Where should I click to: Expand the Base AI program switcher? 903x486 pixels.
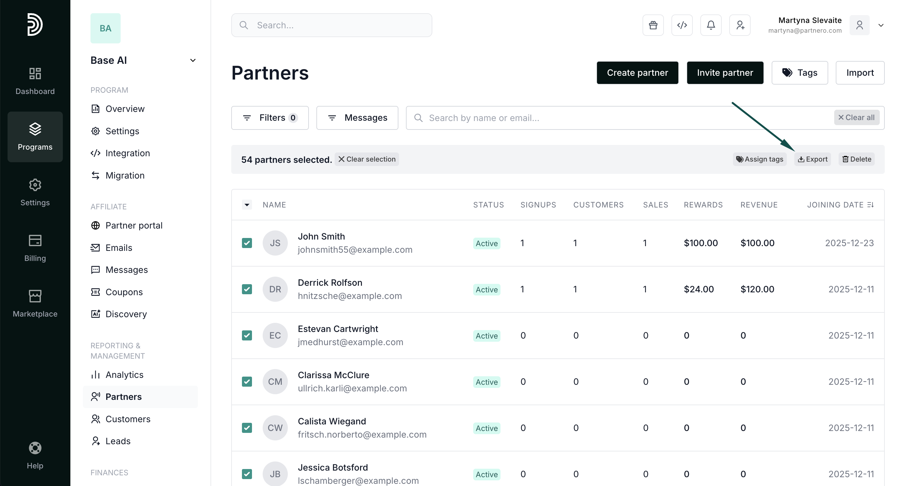click(193, 60)
